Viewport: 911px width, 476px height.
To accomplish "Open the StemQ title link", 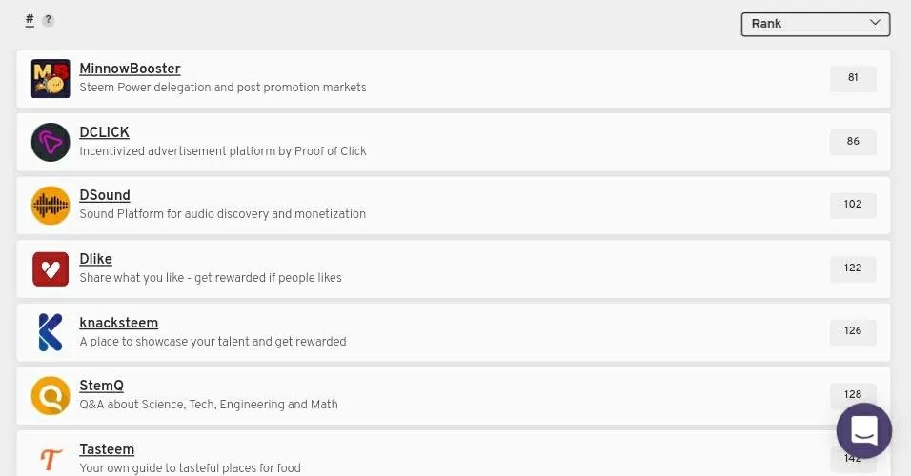I will 102,386.
